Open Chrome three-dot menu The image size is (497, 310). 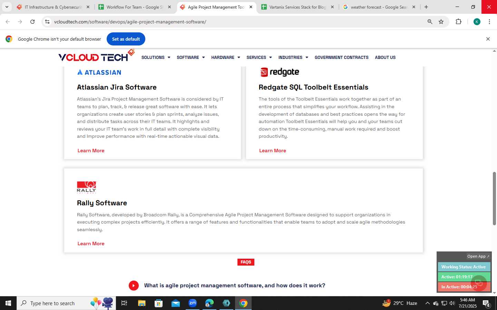coord(489,22)
